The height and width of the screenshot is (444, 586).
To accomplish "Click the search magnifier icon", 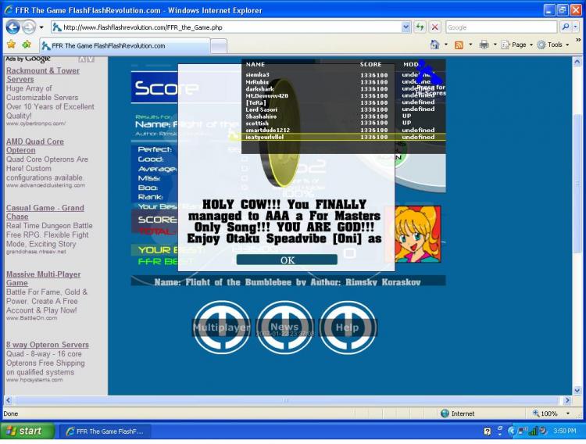I will [566, 27].
